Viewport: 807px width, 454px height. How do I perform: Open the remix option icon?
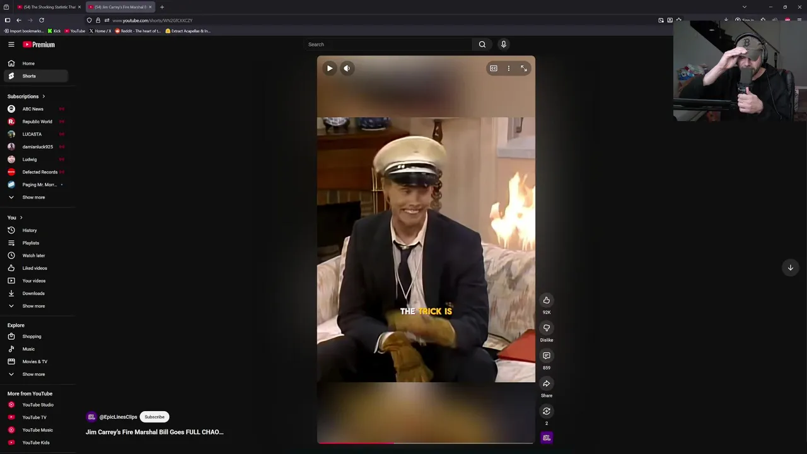coord(547,411)
